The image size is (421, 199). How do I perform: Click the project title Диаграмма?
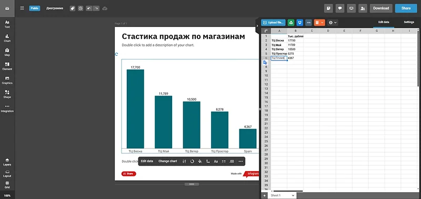coord(55,8)
